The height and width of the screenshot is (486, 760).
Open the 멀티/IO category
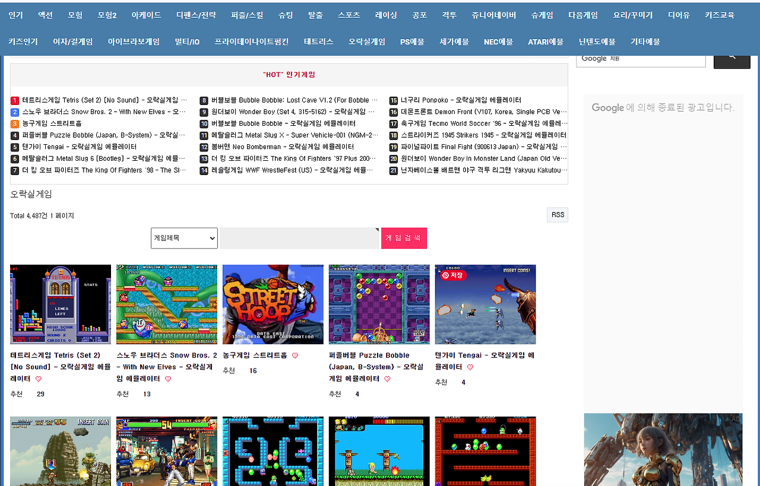tap(187, 42)
